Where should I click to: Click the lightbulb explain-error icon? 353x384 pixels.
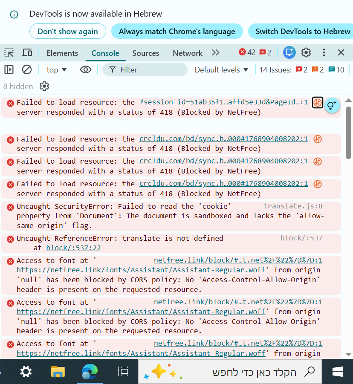point(332,105)
